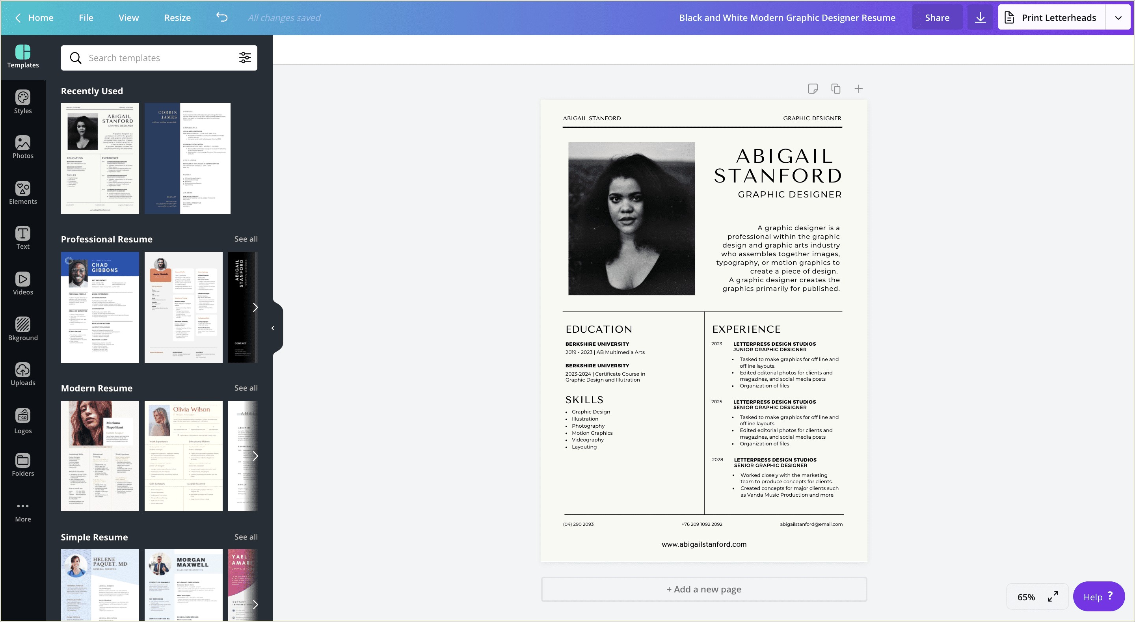Image resolution: width=1135 pixels, height=622 pixels.
Task: Click the View menu item
Action: click(128, 17)
